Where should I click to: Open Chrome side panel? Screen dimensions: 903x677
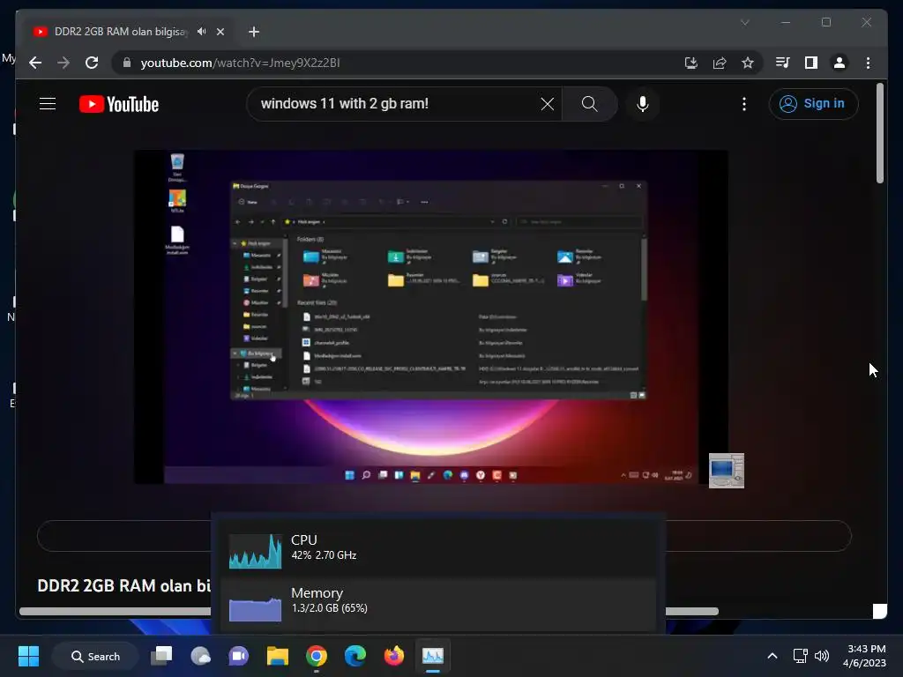(x=811, y=63)
